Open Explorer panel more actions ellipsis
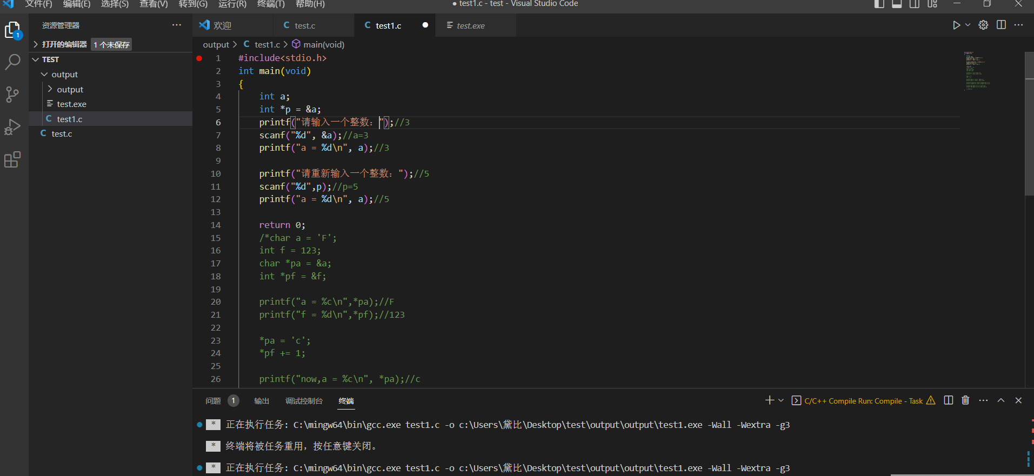The height and width of the screenshot is (476, 1034). point(177,25)
